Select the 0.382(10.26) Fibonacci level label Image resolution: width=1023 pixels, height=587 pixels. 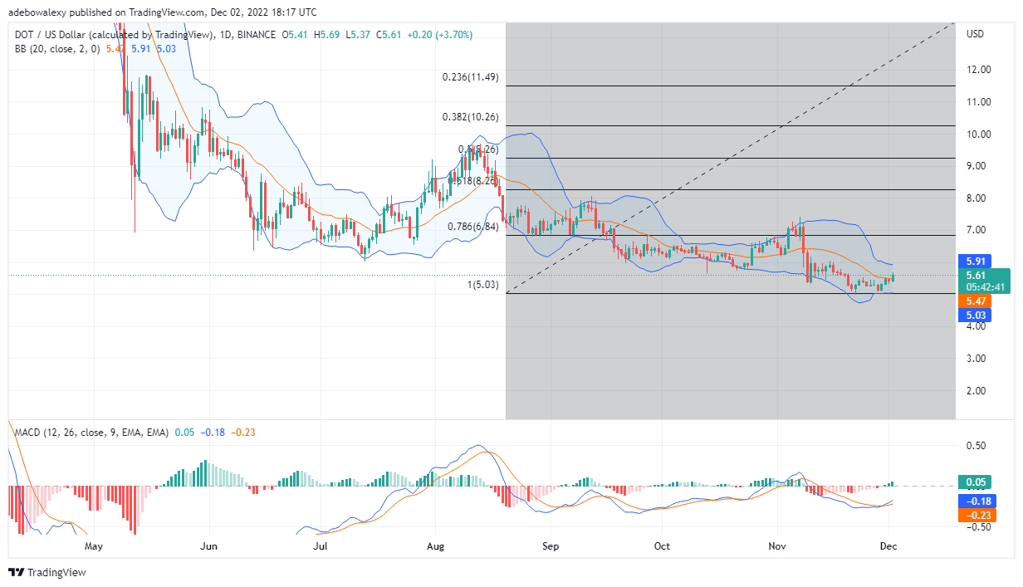pyautogui.click(x=469, y=117)
